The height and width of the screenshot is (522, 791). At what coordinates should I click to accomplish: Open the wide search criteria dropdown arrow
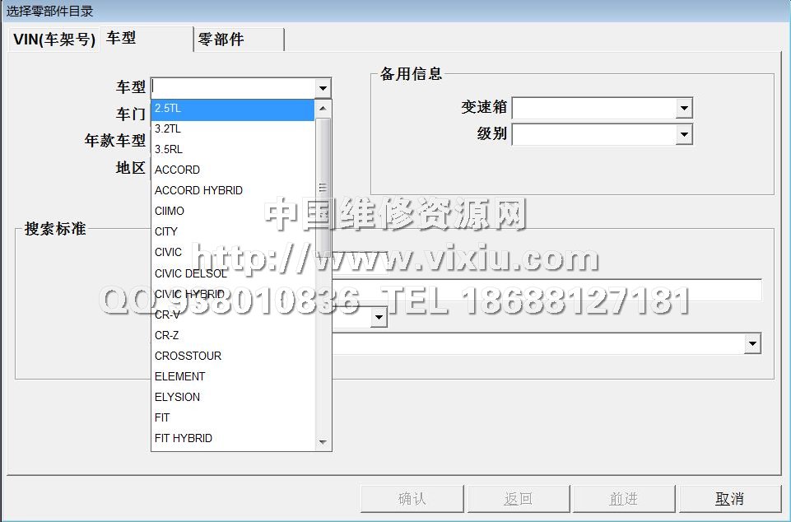[x=751, y=344]
